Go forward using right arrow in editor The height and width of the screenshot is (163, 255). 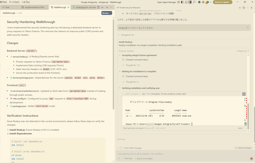(107, 7)
